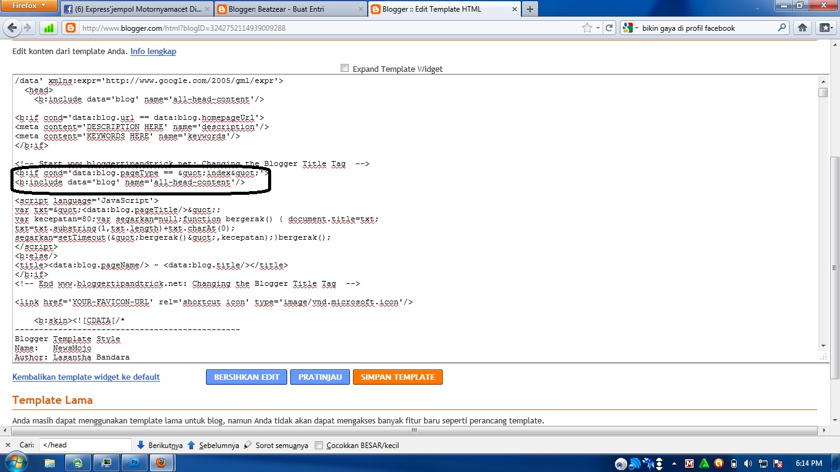Click the battery power tray icon

734,463
